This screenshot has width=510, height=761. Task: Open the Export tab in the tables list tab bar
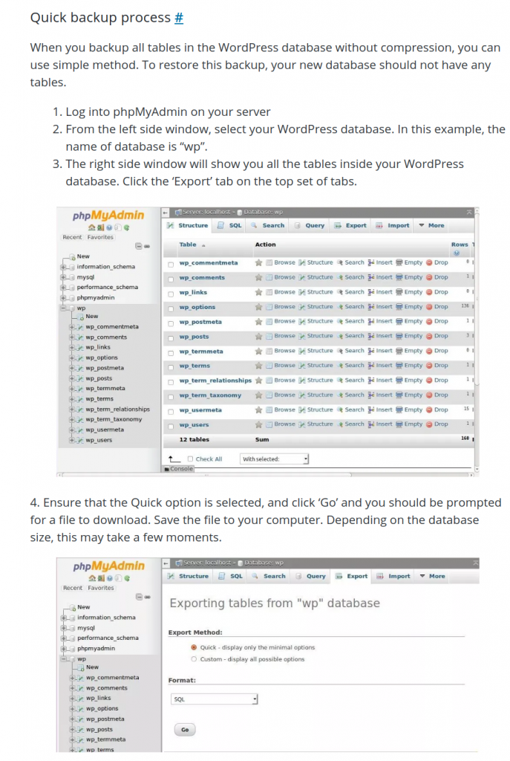pos(350,225)
